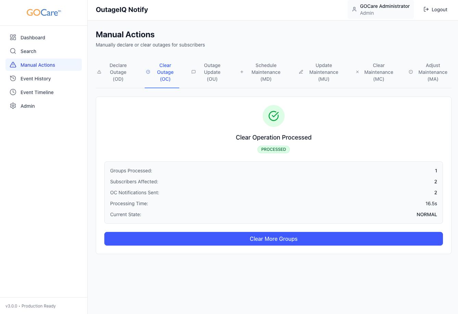This screenshot has width=458, height=314.
Task: Click the Event Timeline clock icon
Action: point(13,92)
